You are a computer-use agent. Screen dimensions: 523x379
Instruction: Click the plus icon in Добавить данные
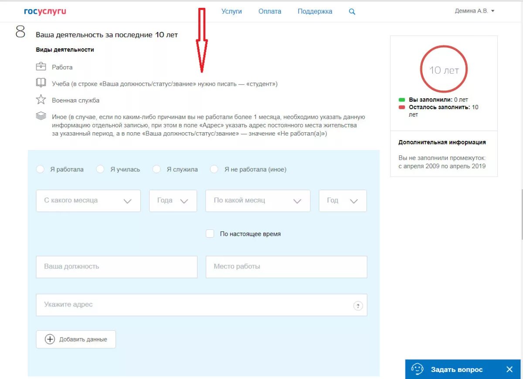(x=50, y=339)
